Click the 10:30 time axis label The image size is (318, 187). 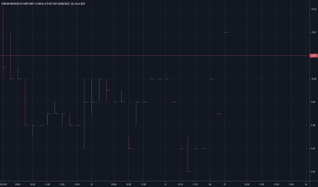pos(180,184)
